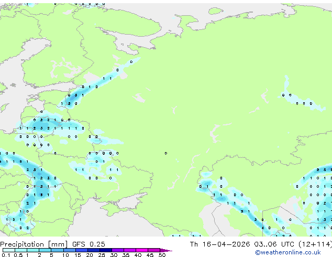Click the "0.5" legend value label
Screen dimensions: 332x257
[x=18, y=255]
